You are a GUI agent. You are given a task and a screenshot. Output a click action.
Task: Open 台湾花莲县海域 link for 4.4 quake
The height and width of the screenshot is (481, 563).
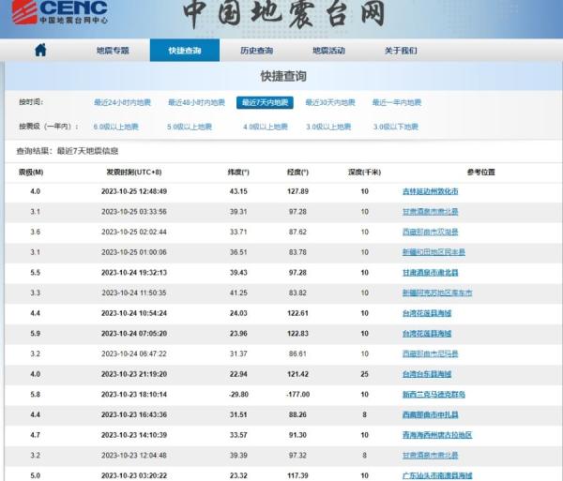[x=427, y=313]
